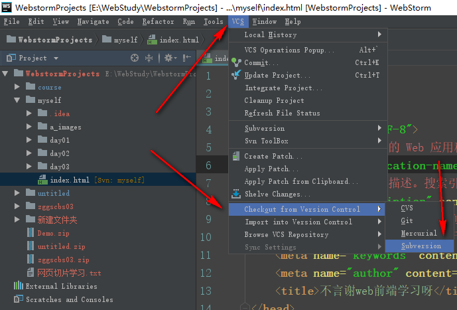This screenshot has height=310, width=457.
Task: Choose Git in checkout submenu
Action: coord(419,221)
